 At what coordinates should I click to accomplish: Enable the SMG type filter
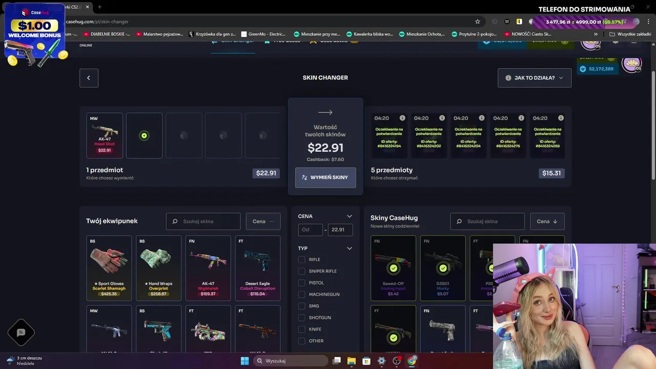pos(301,306)
